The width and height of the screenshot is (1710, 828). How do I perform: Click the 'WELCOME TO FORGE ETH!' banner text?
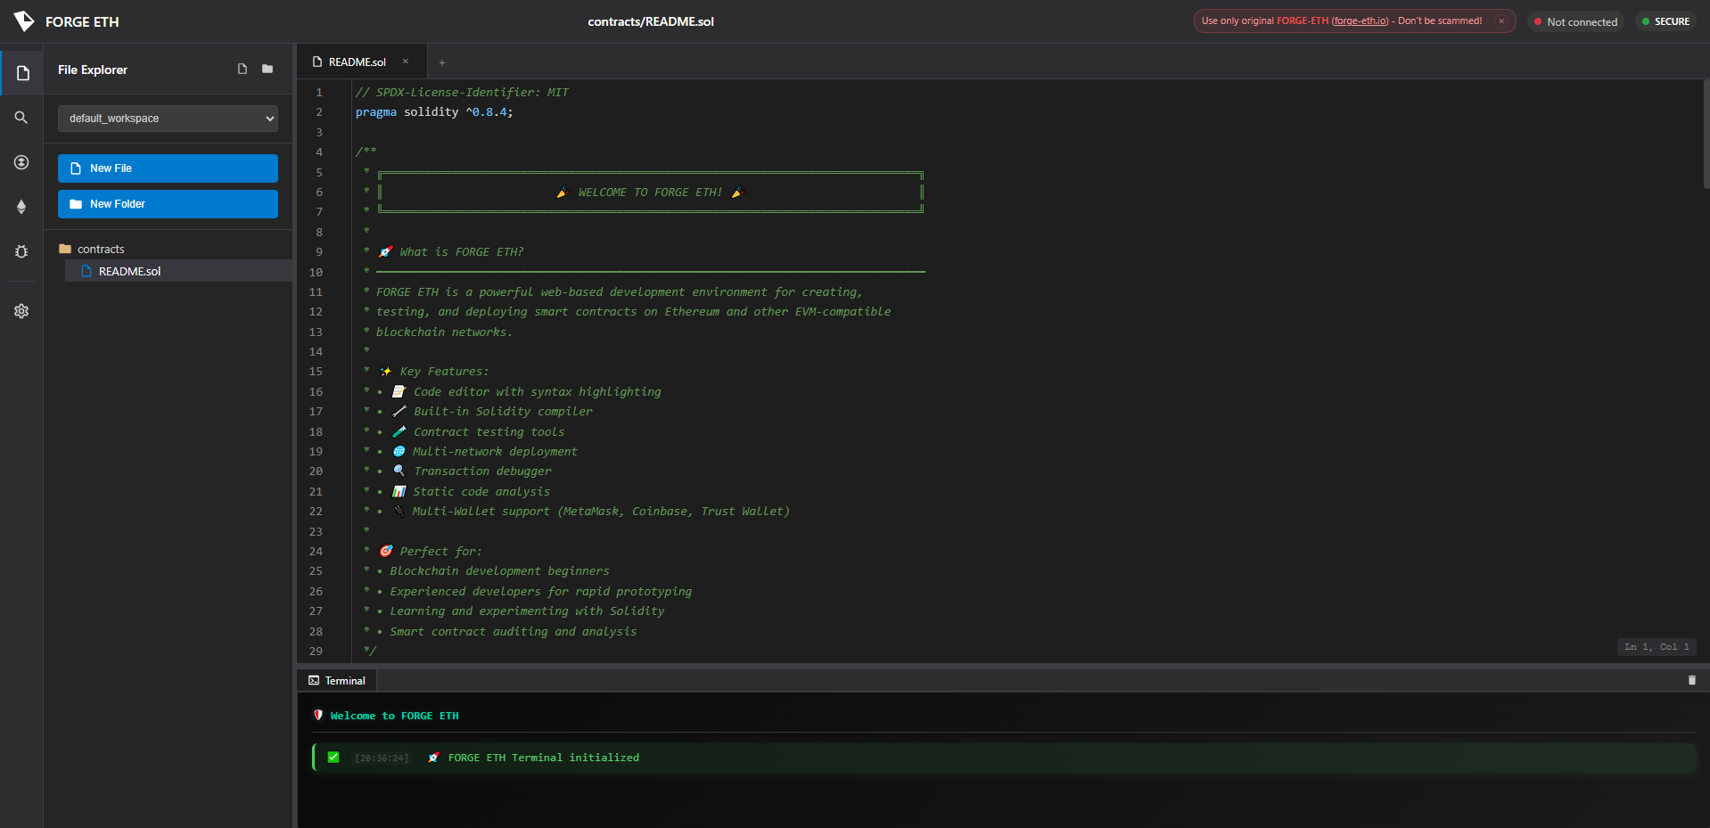(x=650, y=193)
